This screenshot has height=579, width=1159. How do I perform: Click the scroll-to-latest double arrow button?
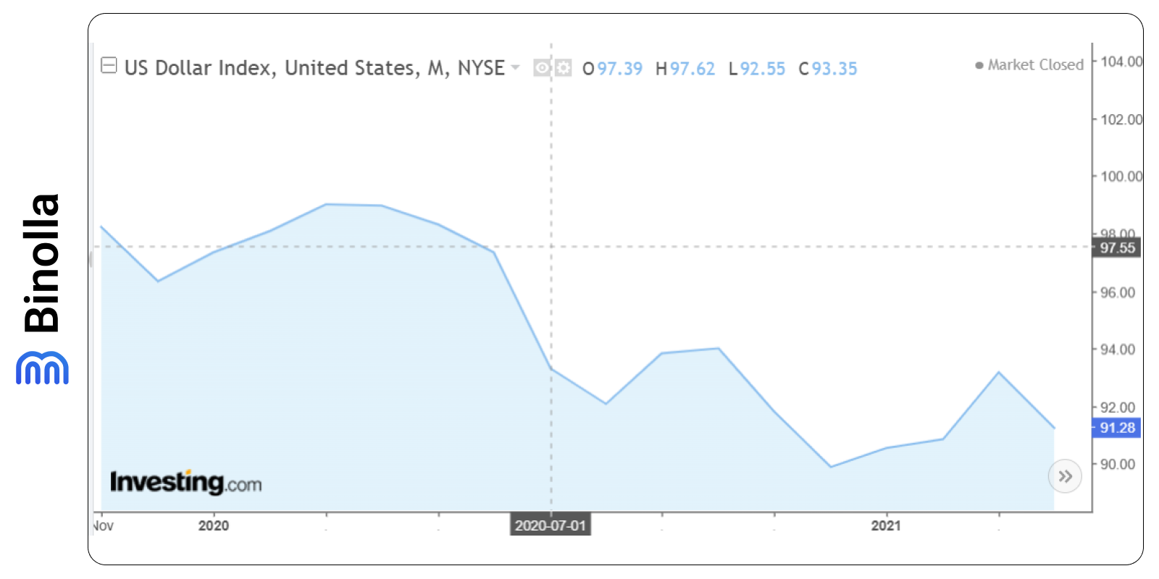(1064, 476)
